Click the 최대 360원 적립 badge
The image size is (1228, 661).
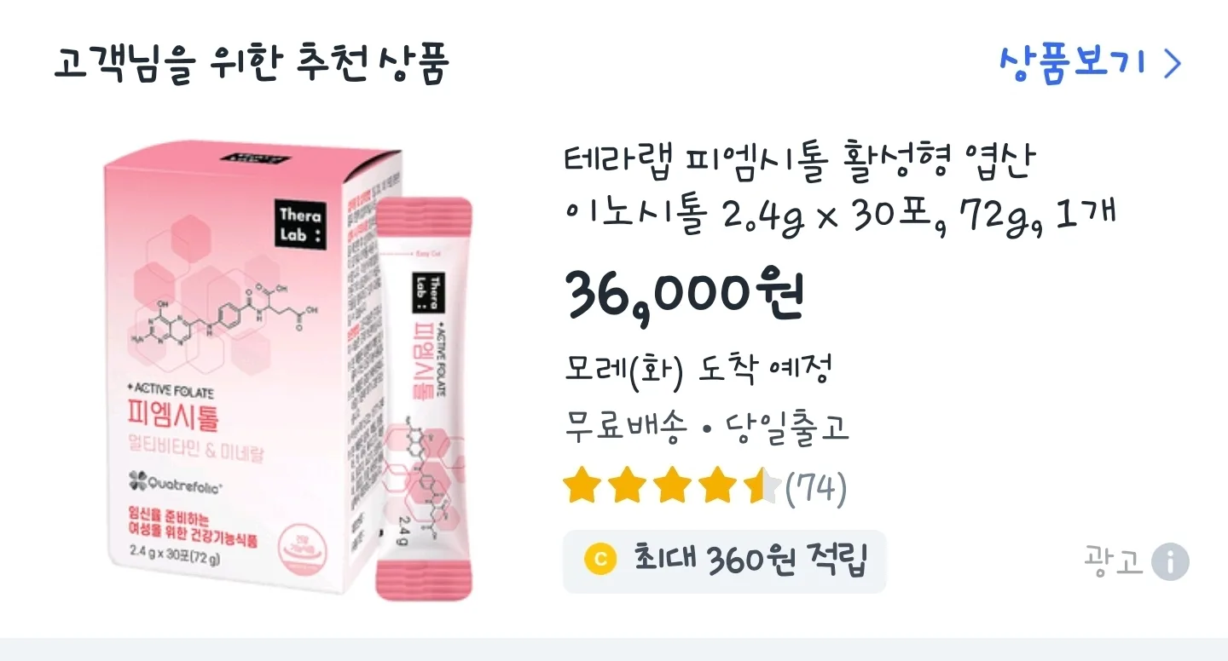pos(724,560)
